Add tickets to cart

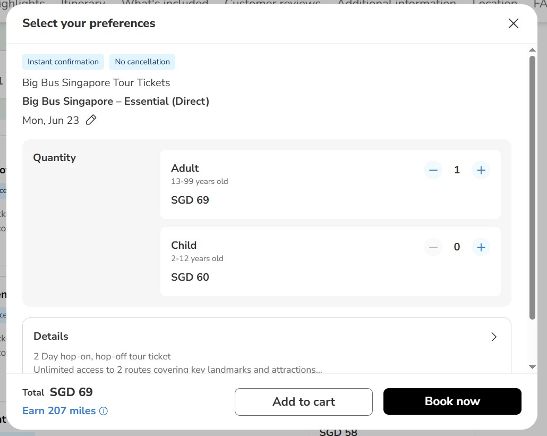303,402
